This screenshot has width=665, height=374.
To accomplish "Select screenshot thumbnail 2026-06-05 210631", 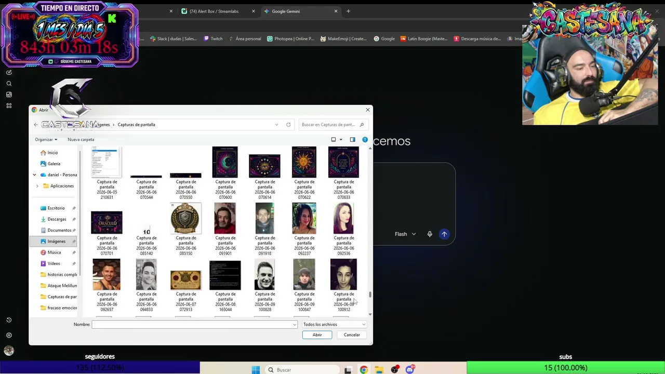I will (x=107, y=162).
